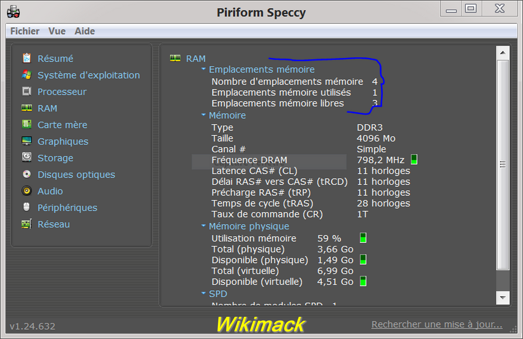Open the Réseau network card icon

coord(26,224)
